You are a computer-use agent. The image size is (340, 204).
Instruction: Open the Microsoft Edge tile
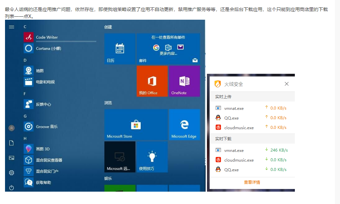(x=184, y=125)
